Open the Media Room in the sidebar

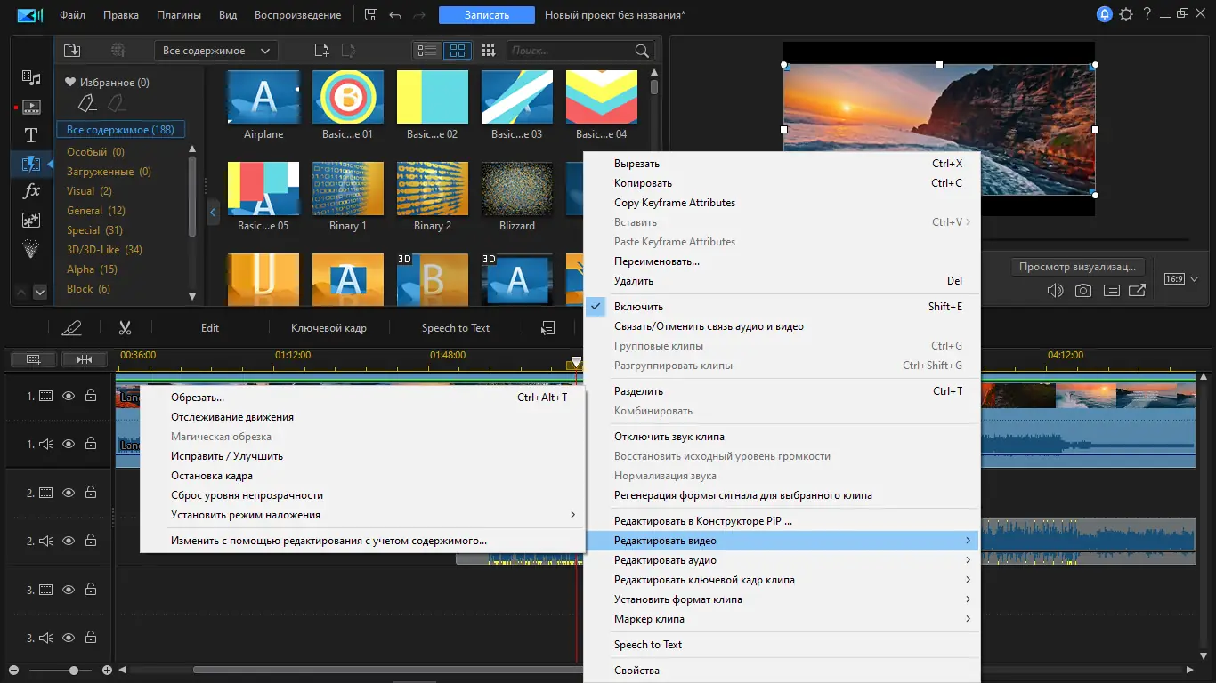tap(31, 78)
